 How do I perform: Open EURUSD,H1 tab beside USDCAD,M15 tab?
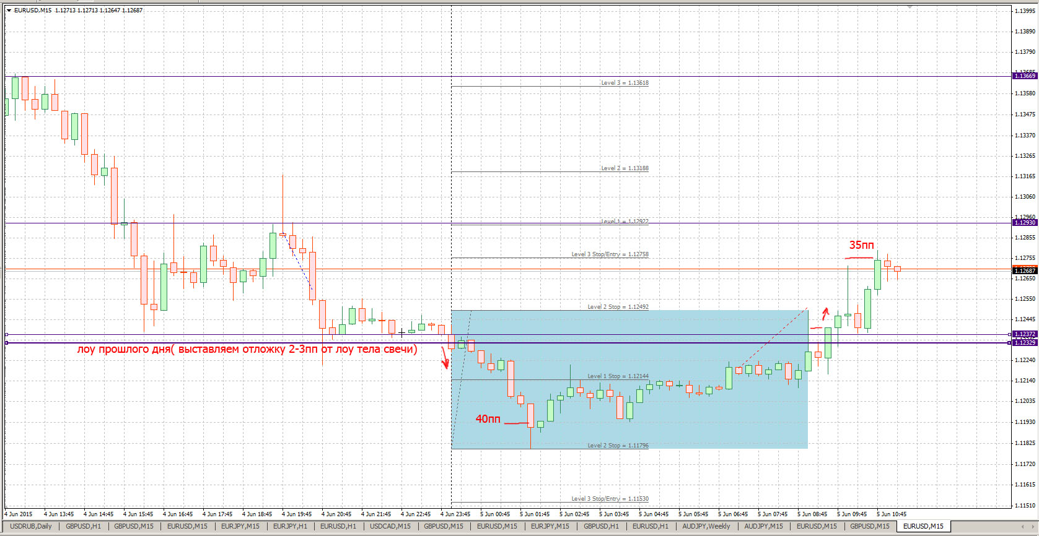(338, 527)
